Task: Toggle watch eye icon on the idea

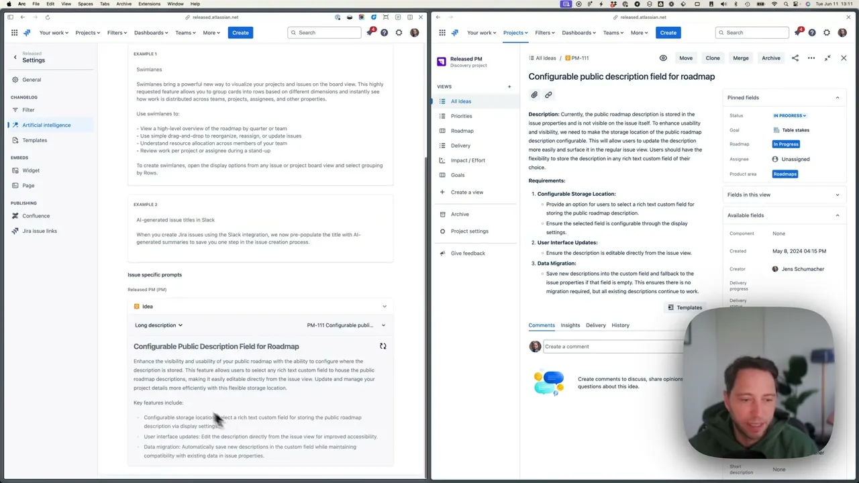Action: click(x=663, y=58)
